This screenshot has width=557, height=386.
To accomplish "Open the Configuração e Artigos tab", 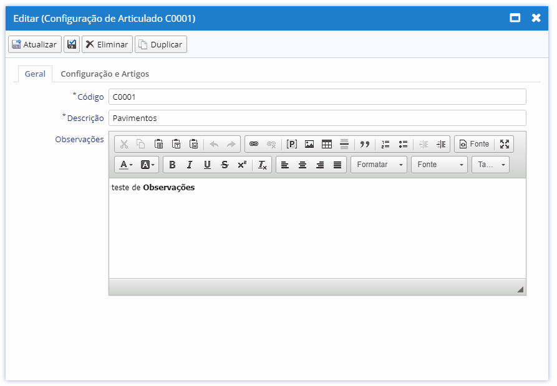I will pyautogui.click(x=105, y=74).
